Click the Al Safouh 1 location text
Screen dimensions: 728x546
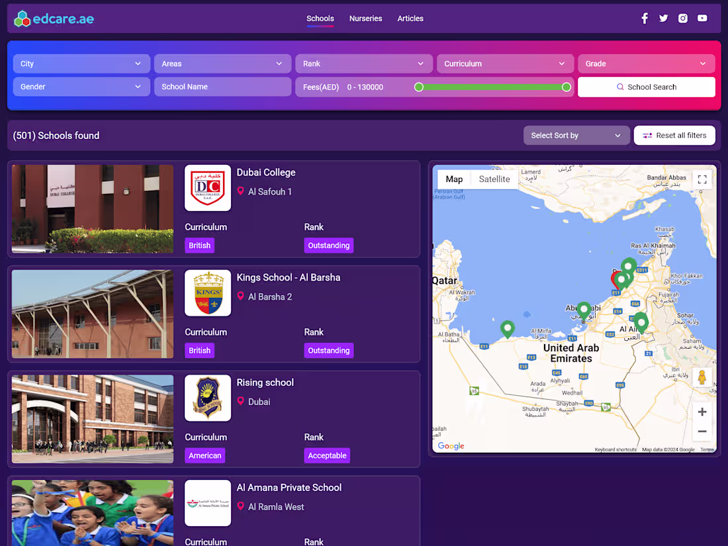pos(270,192)
